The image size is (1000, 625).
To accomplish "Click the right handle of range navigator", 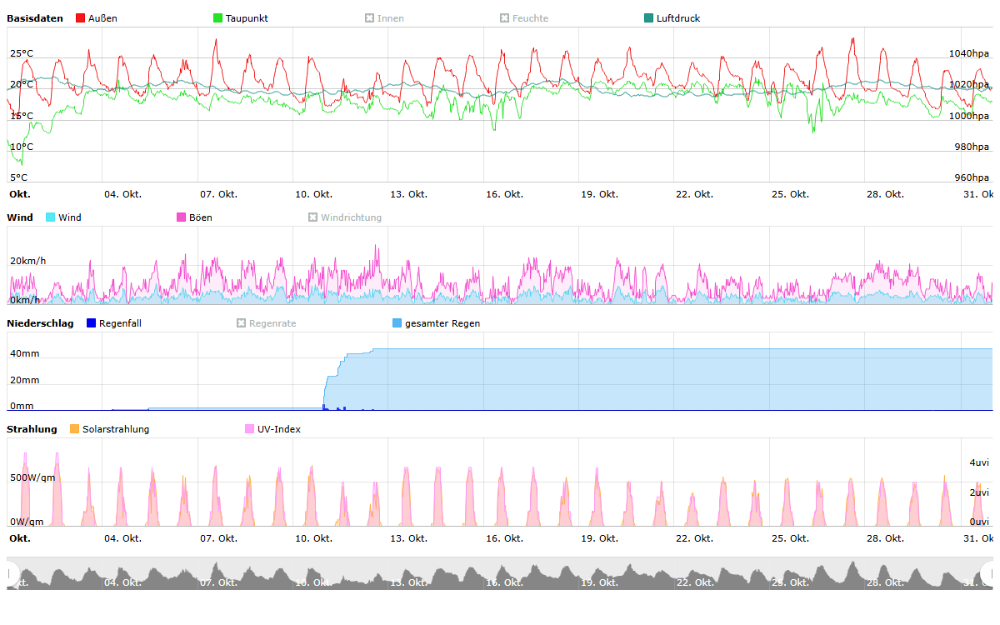I will [x=988, y=573].
